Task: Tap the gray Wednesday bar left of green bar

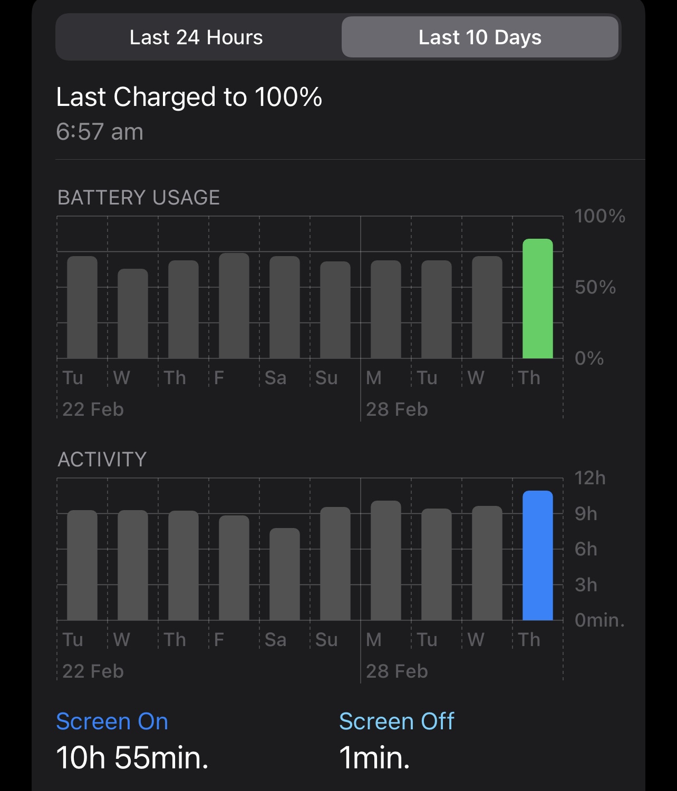Action: (x=487, y=307)
